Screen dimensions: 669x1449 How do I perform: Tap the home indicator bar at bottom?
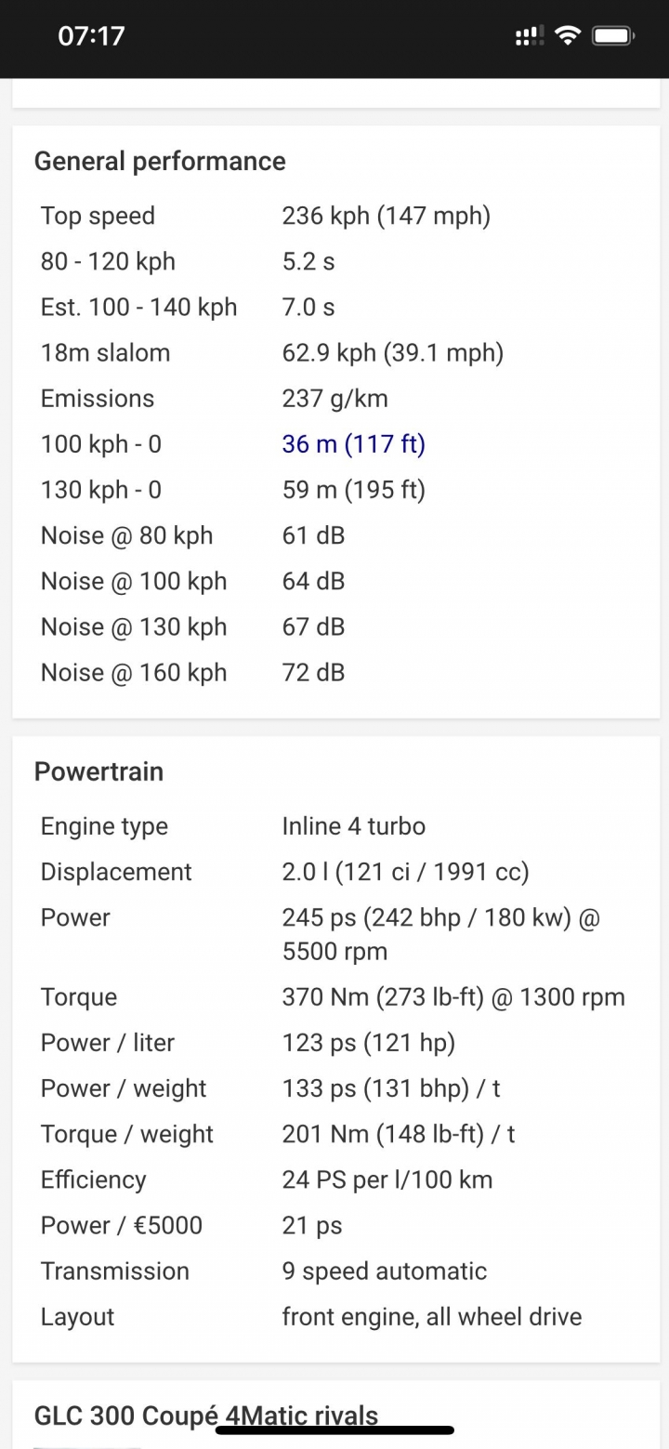point(334,1430)
